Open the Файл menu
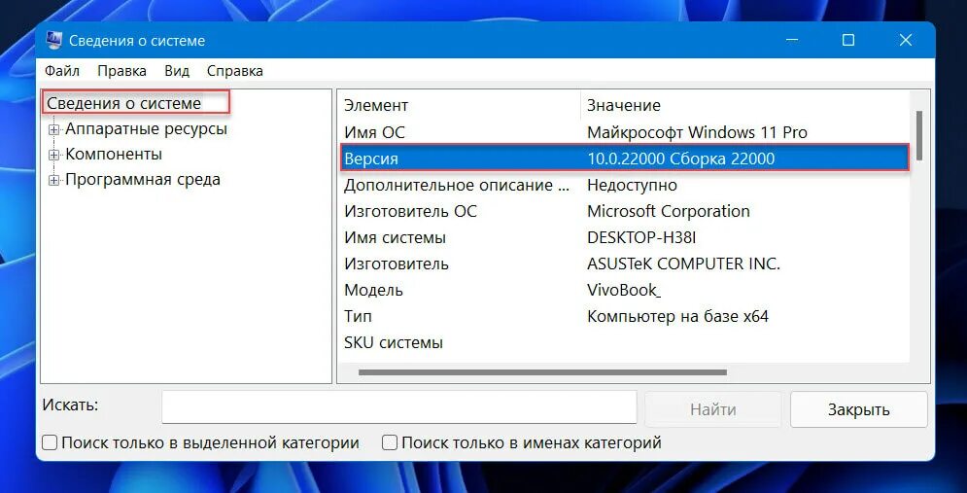The height and width of the screenshot is (493, 967). (x=61, y=71)
